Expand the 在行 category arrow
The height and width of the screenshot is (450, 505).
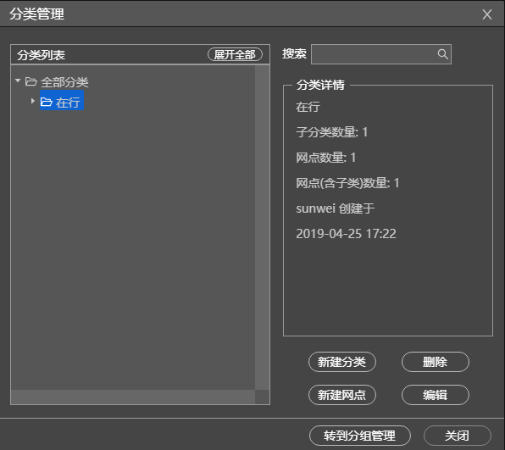(x=33, y=101)
